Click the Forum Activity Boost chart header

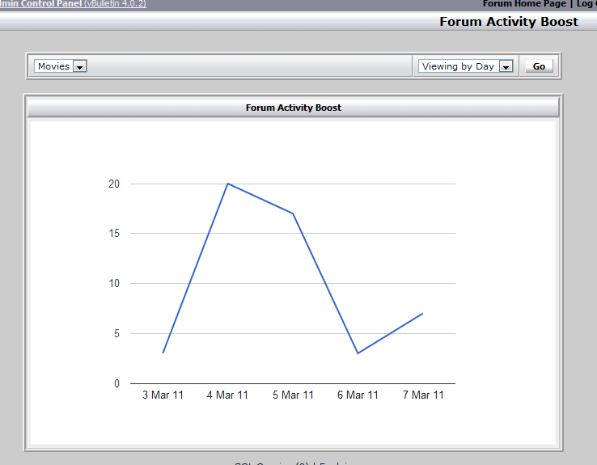[293, 108]
